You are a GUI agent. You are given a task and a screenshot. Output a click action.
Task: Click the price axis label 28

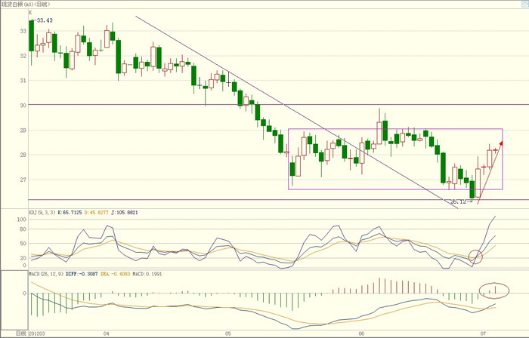[23, 155]
